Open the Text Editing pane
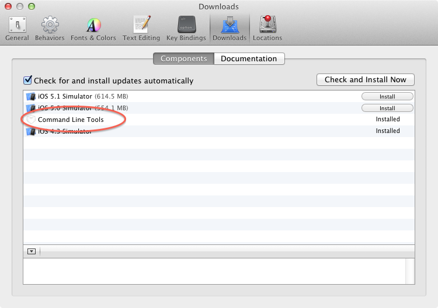438x308 pixels. click(x=141, y=29)
